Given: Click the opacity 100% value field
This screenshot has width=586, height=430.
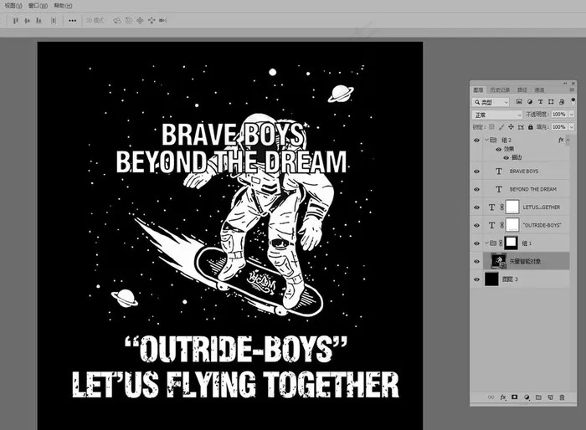Looking at the screenshot, I should (x=559, y=115).
